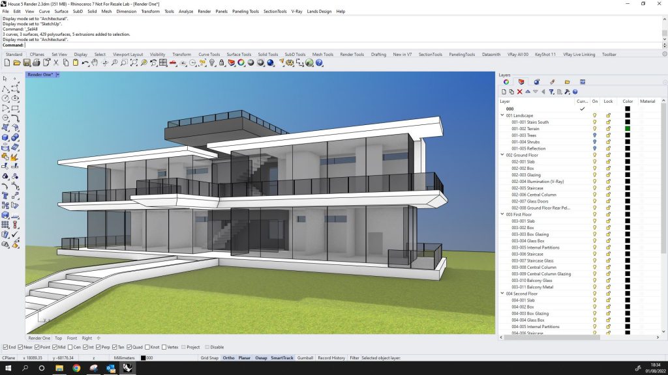
Task: Enable the Vertex osnap checkbox
Action: click(x=164, y=348)
